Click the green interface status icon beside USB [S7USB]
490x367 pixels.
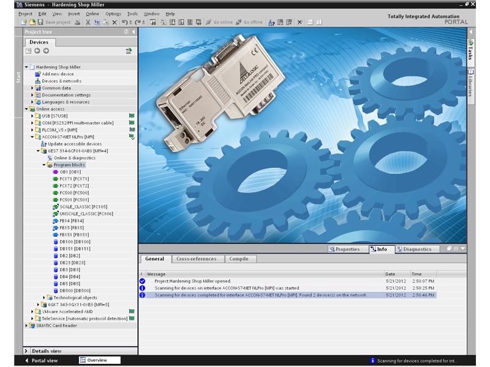click(132, 116)
